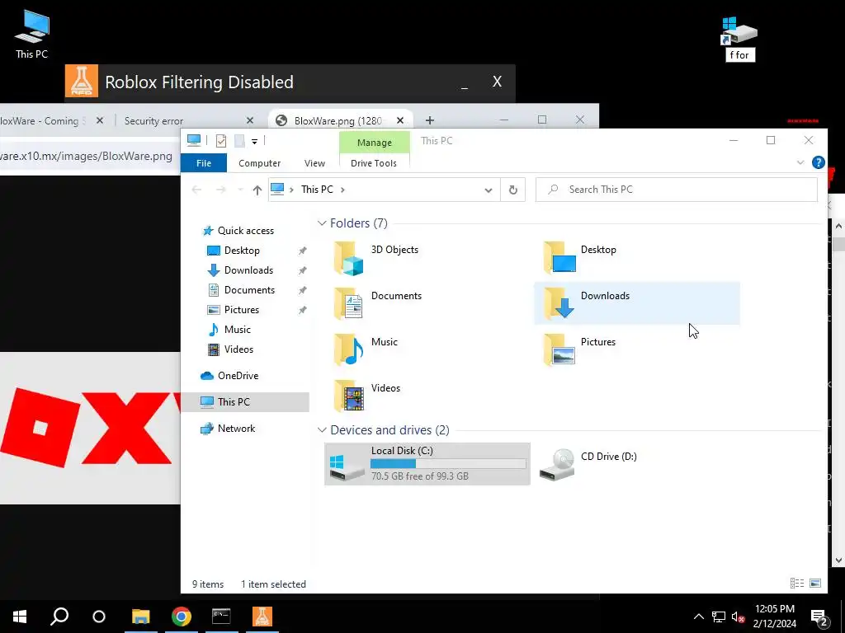
Task: Open the notification center icon
Action: (819, 617)
